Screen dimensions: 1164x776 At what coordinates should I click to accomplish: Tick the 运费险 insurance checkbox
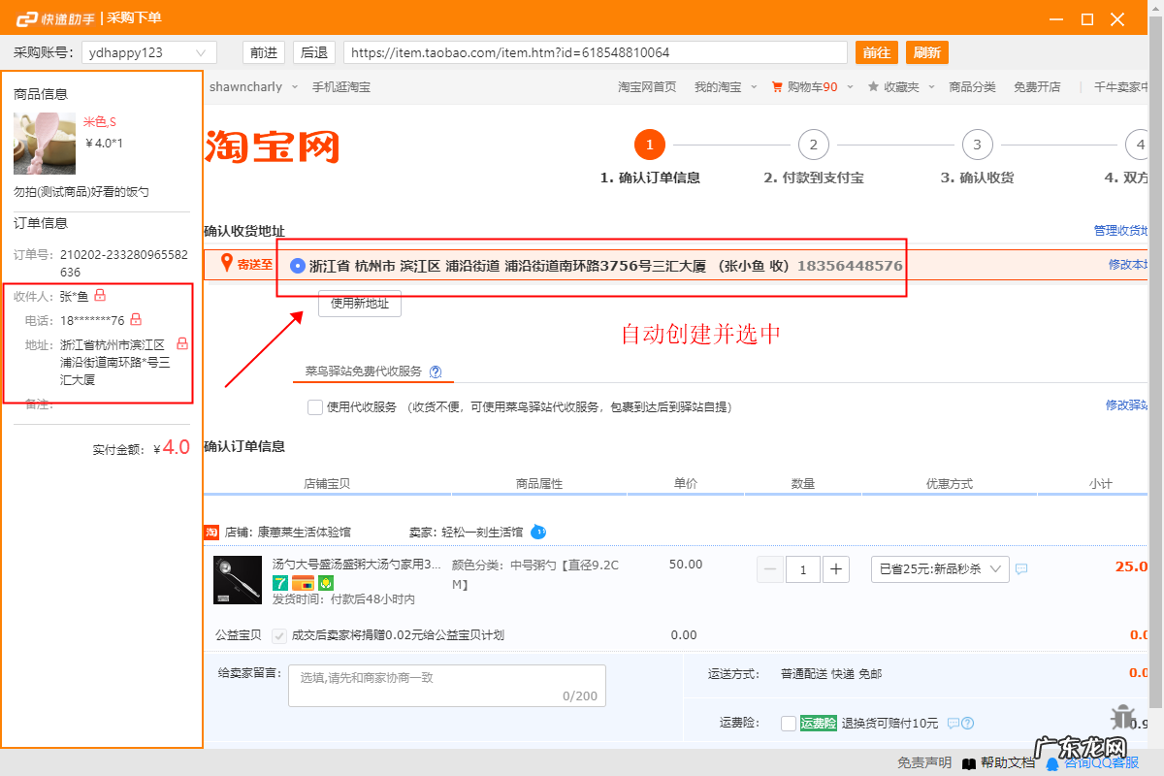(x=790, y=723)
